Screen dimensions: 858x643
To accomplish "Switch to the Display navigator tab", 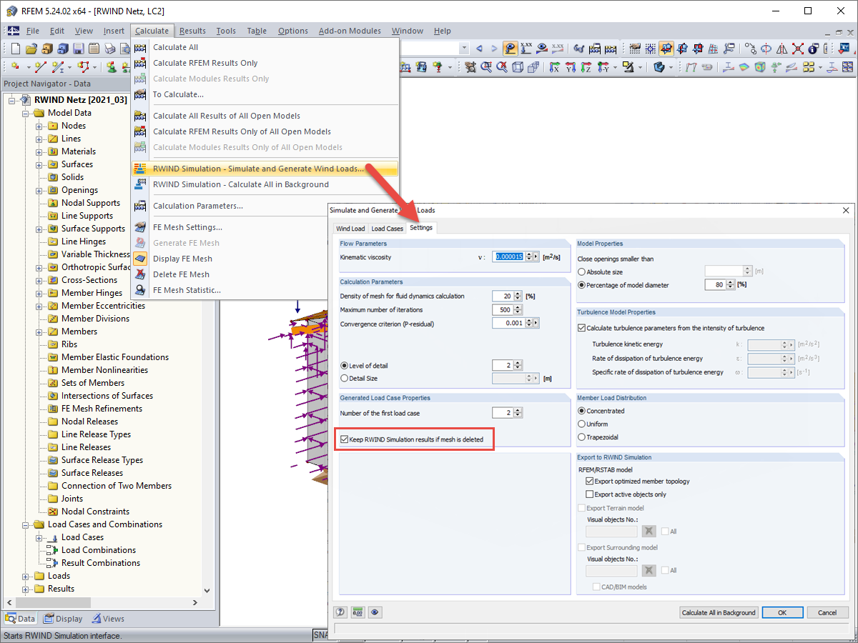I will (x=62, y=619).
